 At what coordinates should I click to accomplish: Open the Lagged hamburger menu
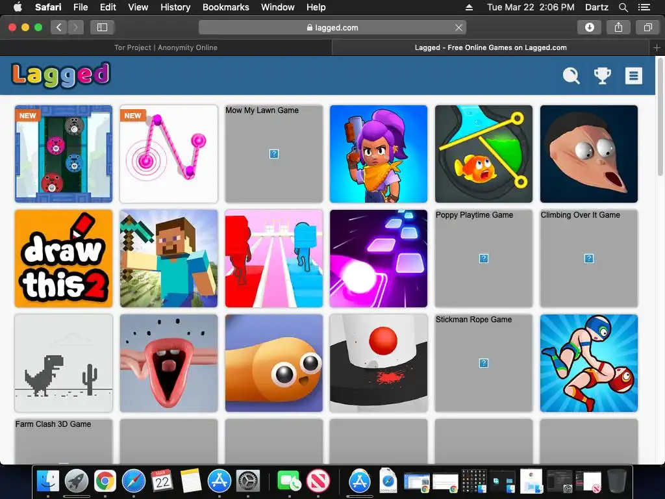[x=634, y=76]
